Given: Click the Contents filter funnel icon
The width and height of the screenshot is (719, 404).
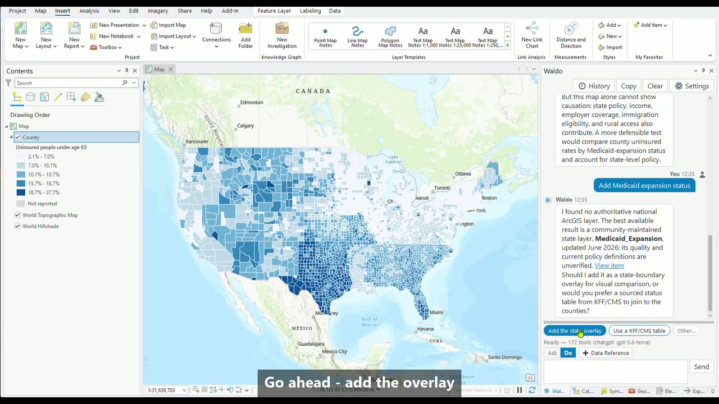Looking at the screenshot, I should (8, 82).
